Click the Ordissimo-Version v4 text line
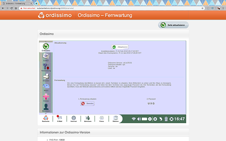226x141 pixels. (x=120, y=63)
